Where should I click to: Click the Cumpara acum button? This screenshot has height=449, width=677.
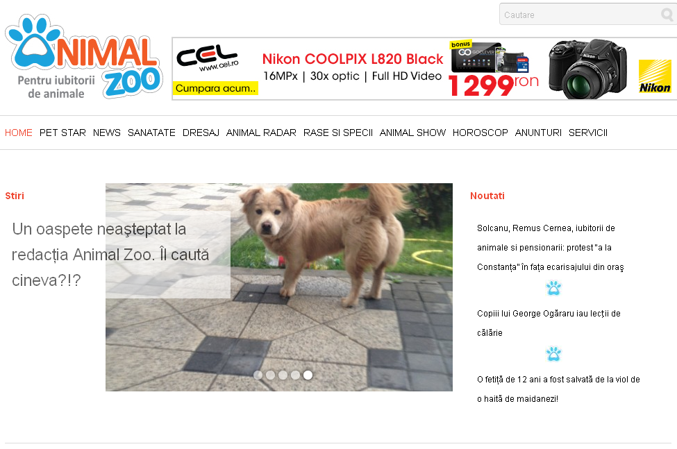(215, 88)
